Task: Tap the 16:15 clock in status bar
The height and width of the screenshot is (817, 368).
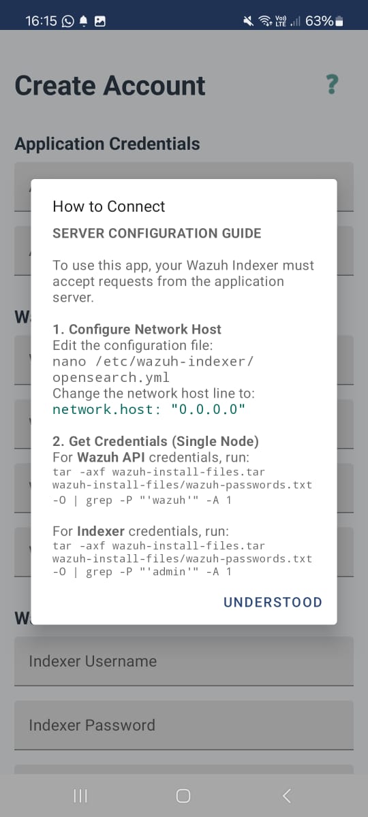Action: 41,21
